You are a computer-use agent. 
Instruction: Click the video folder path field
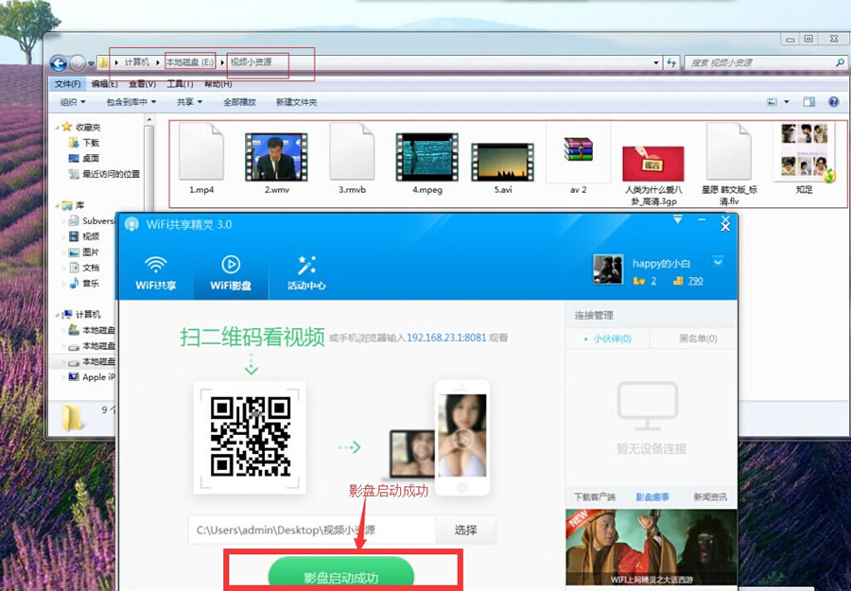311,530
